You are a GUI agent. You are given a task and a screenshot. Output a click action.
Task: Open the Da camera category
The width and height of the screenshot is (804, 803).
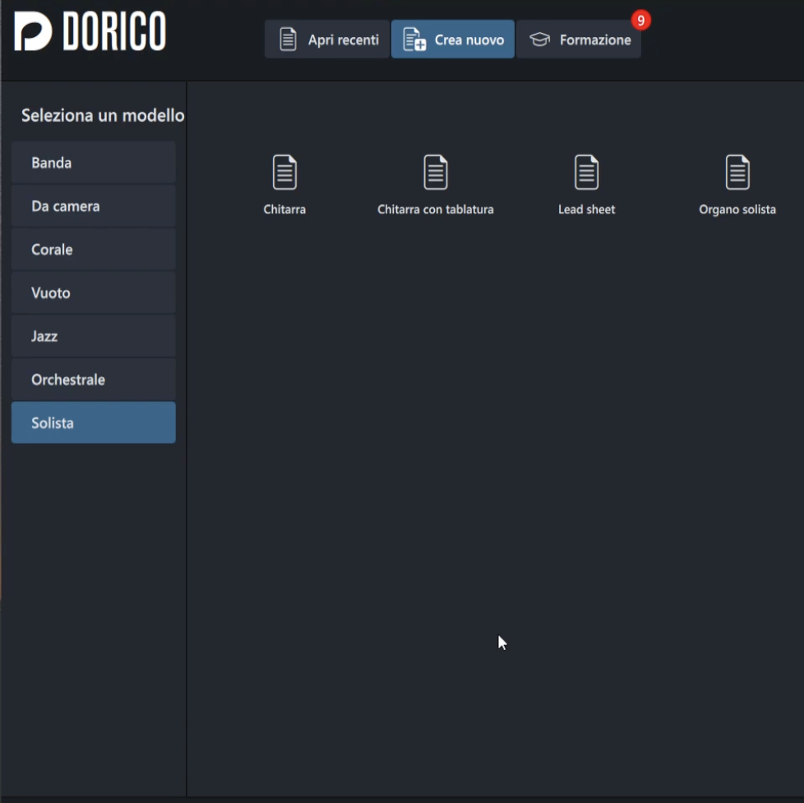94,207
